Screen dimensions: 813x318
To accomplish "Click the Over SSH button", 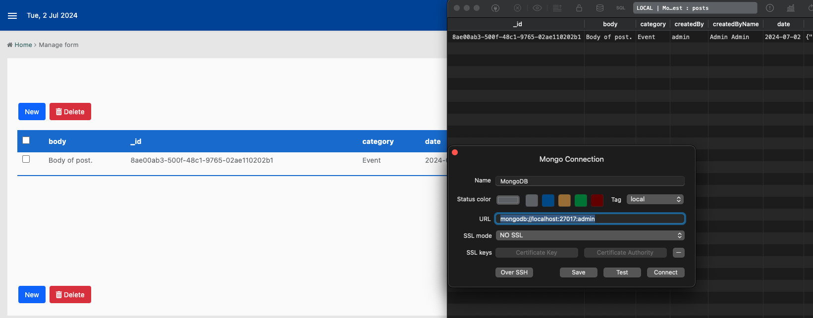I will click(x=514, y=273).
